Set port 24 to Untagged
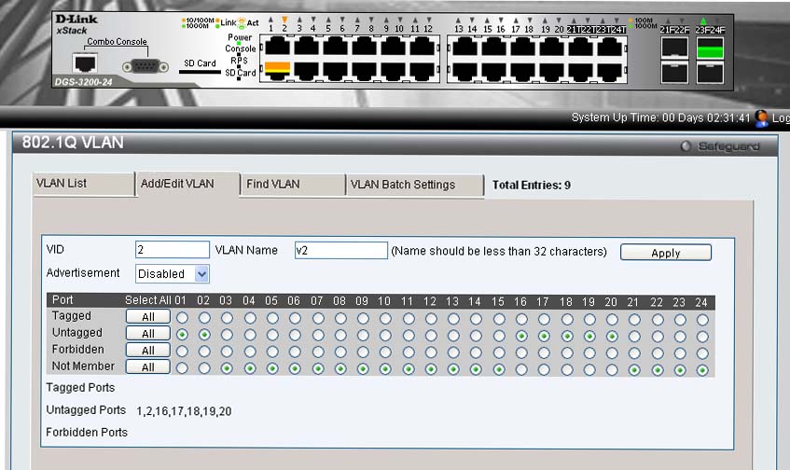Viewport: 790px width, 470px height. point(702,334)
